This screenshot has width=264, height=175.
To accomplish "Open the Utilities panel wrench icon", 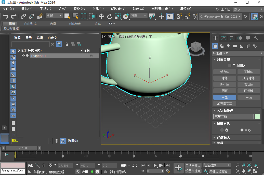I will tap(256, 38).
